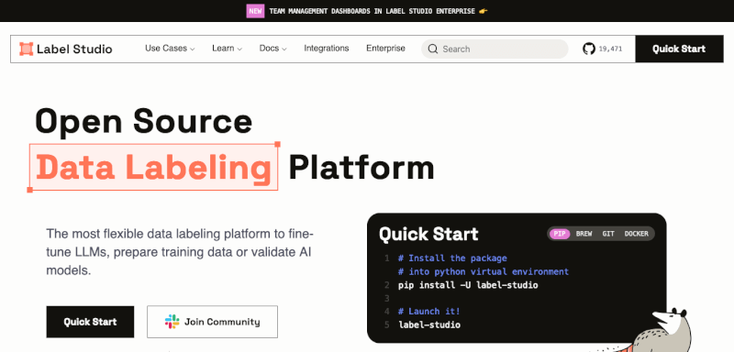Switch to the BREW install tab
Screen dimensions: 734x352
(x=584, y=234)
